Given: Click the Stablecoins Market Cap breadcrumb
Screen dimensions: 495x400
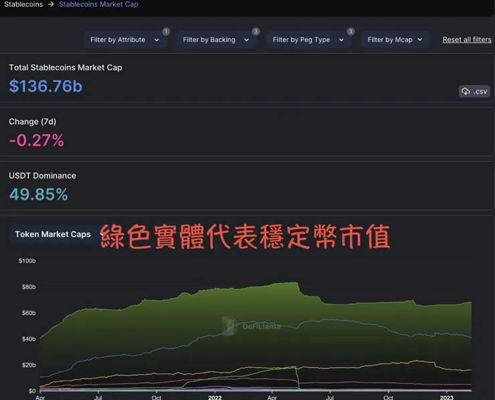Looking at the screenshot, I should (x=98, y=5).
